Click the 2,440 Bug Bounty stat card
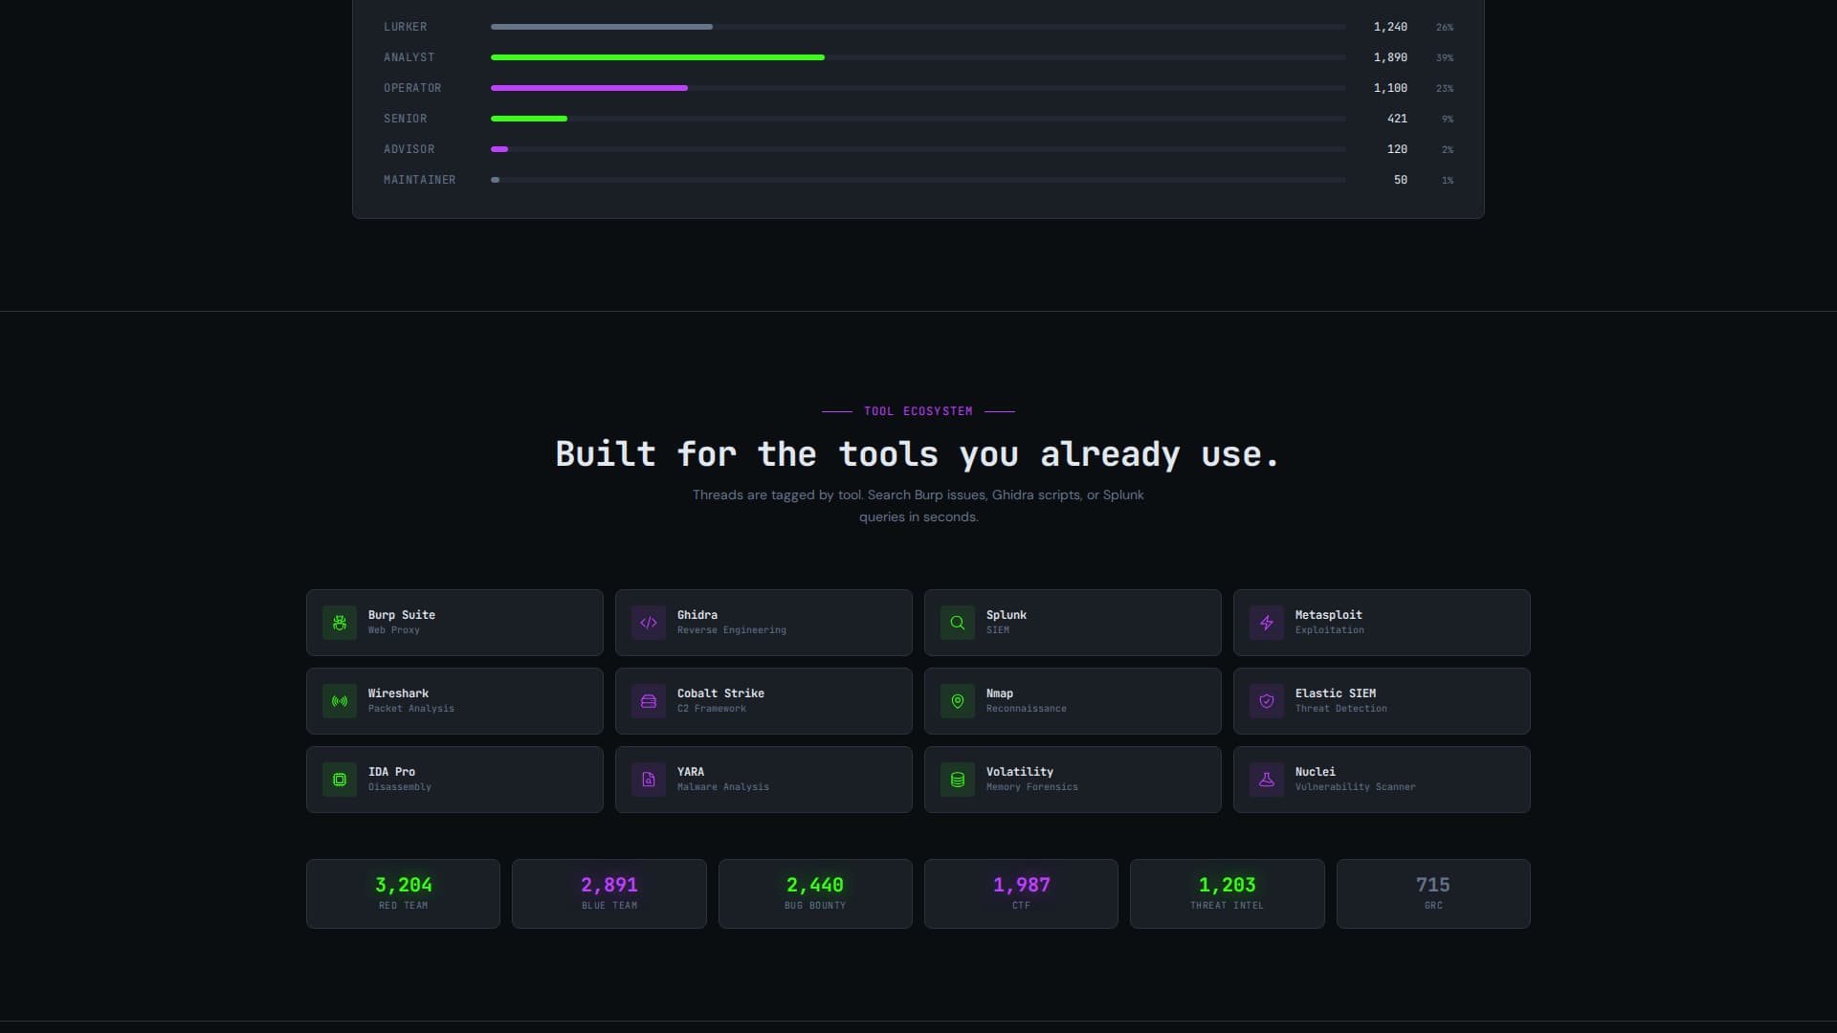Image resolution: width=1837 pixels, height=1033 pixels. (815, 893)
